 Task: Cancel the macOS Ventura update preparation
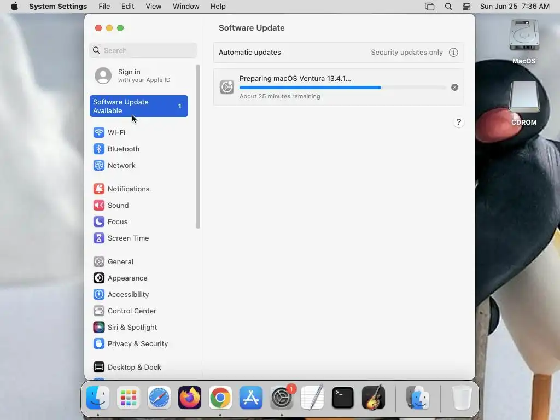point(454,87)
